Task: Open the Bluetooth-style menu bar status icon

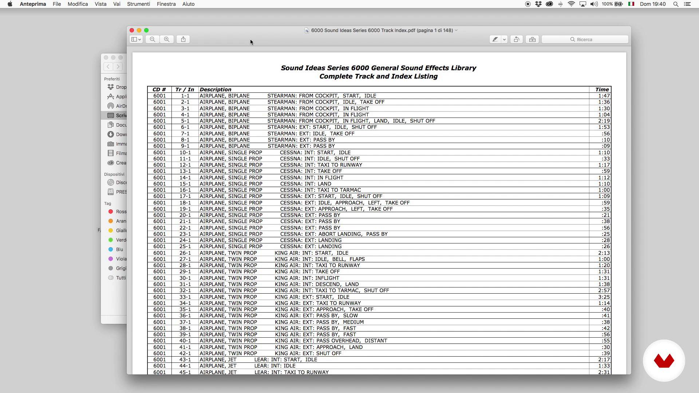Action: 560,4
